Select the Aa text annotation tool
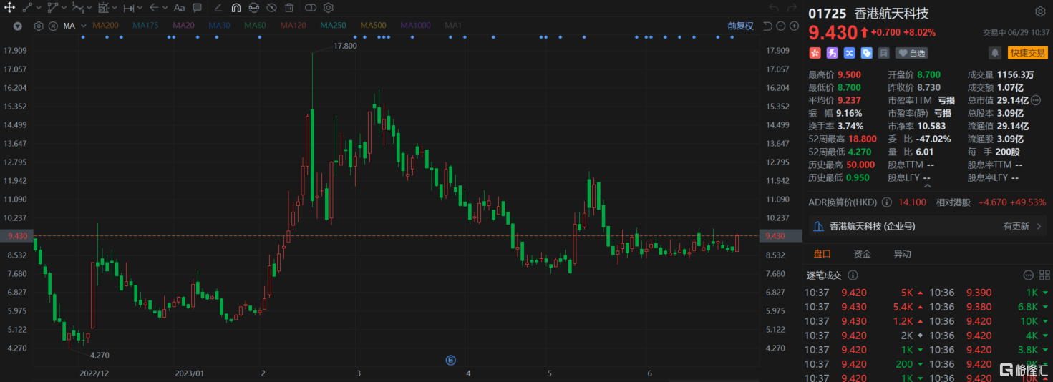The height and width of the screenshot is (382, 1053). point(179,8)
